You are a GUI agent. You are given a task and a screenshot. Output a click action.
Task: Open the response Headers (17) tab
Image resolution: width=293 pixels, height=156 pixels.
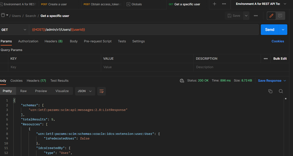click(36, 81)
